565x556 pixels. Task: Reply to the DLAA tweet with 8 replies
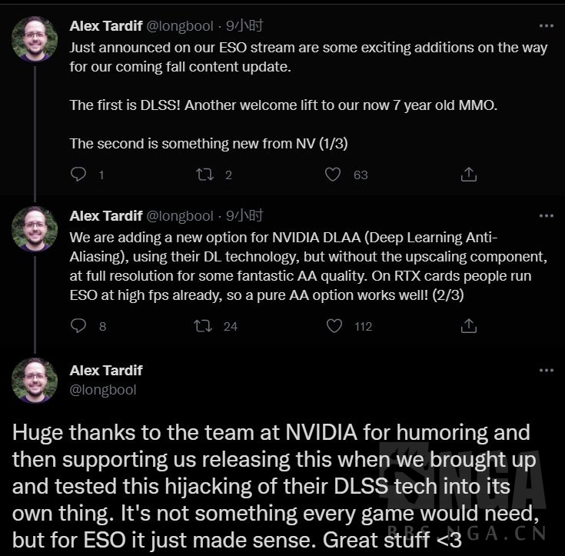78,326
